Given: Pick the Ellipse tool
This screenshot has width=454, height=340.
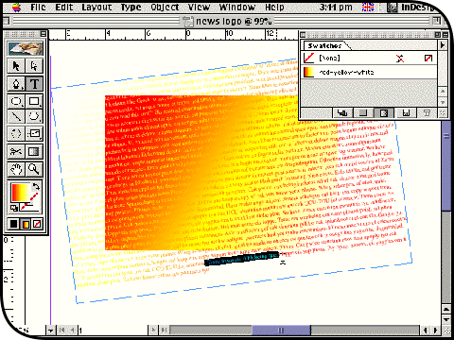Looking at the screenshot, I should (x=16, y=101).
